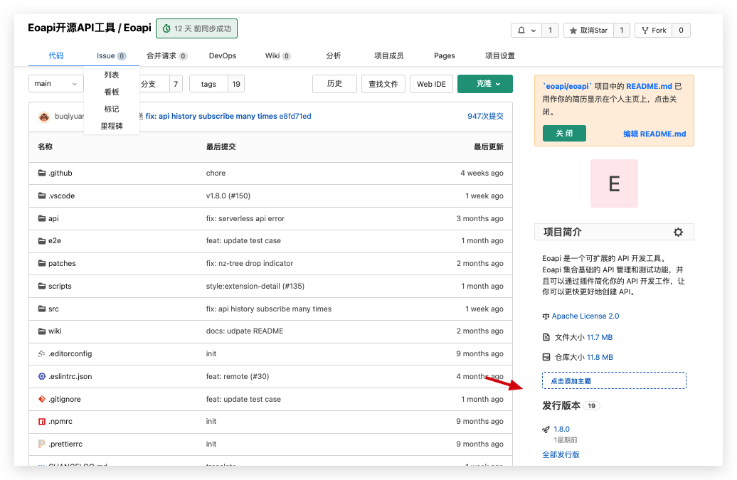Open the 947次提交 commits link
Screen dimensions: 737x480
click(485, 116)
